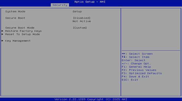Viewport: 182px width, 101px height.
Task: Select the Secure Boot Mode label
Action: 20,28
